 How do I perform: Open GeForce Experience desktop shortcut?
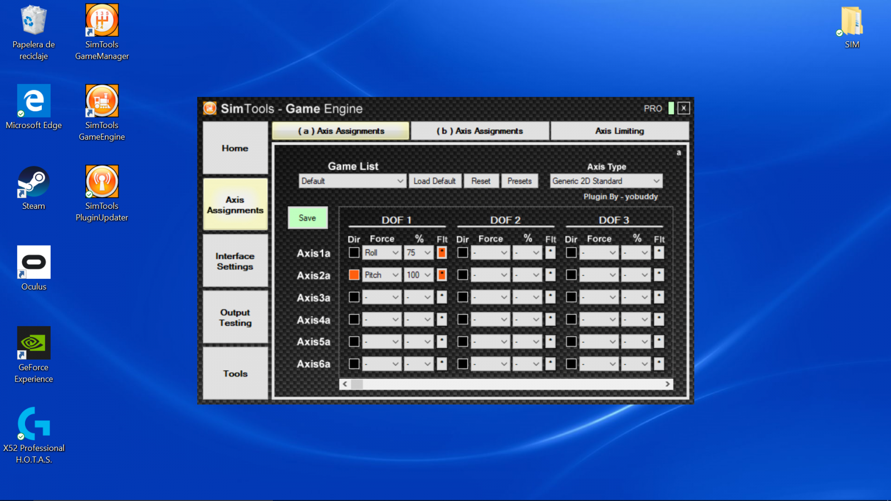point(33,355)
